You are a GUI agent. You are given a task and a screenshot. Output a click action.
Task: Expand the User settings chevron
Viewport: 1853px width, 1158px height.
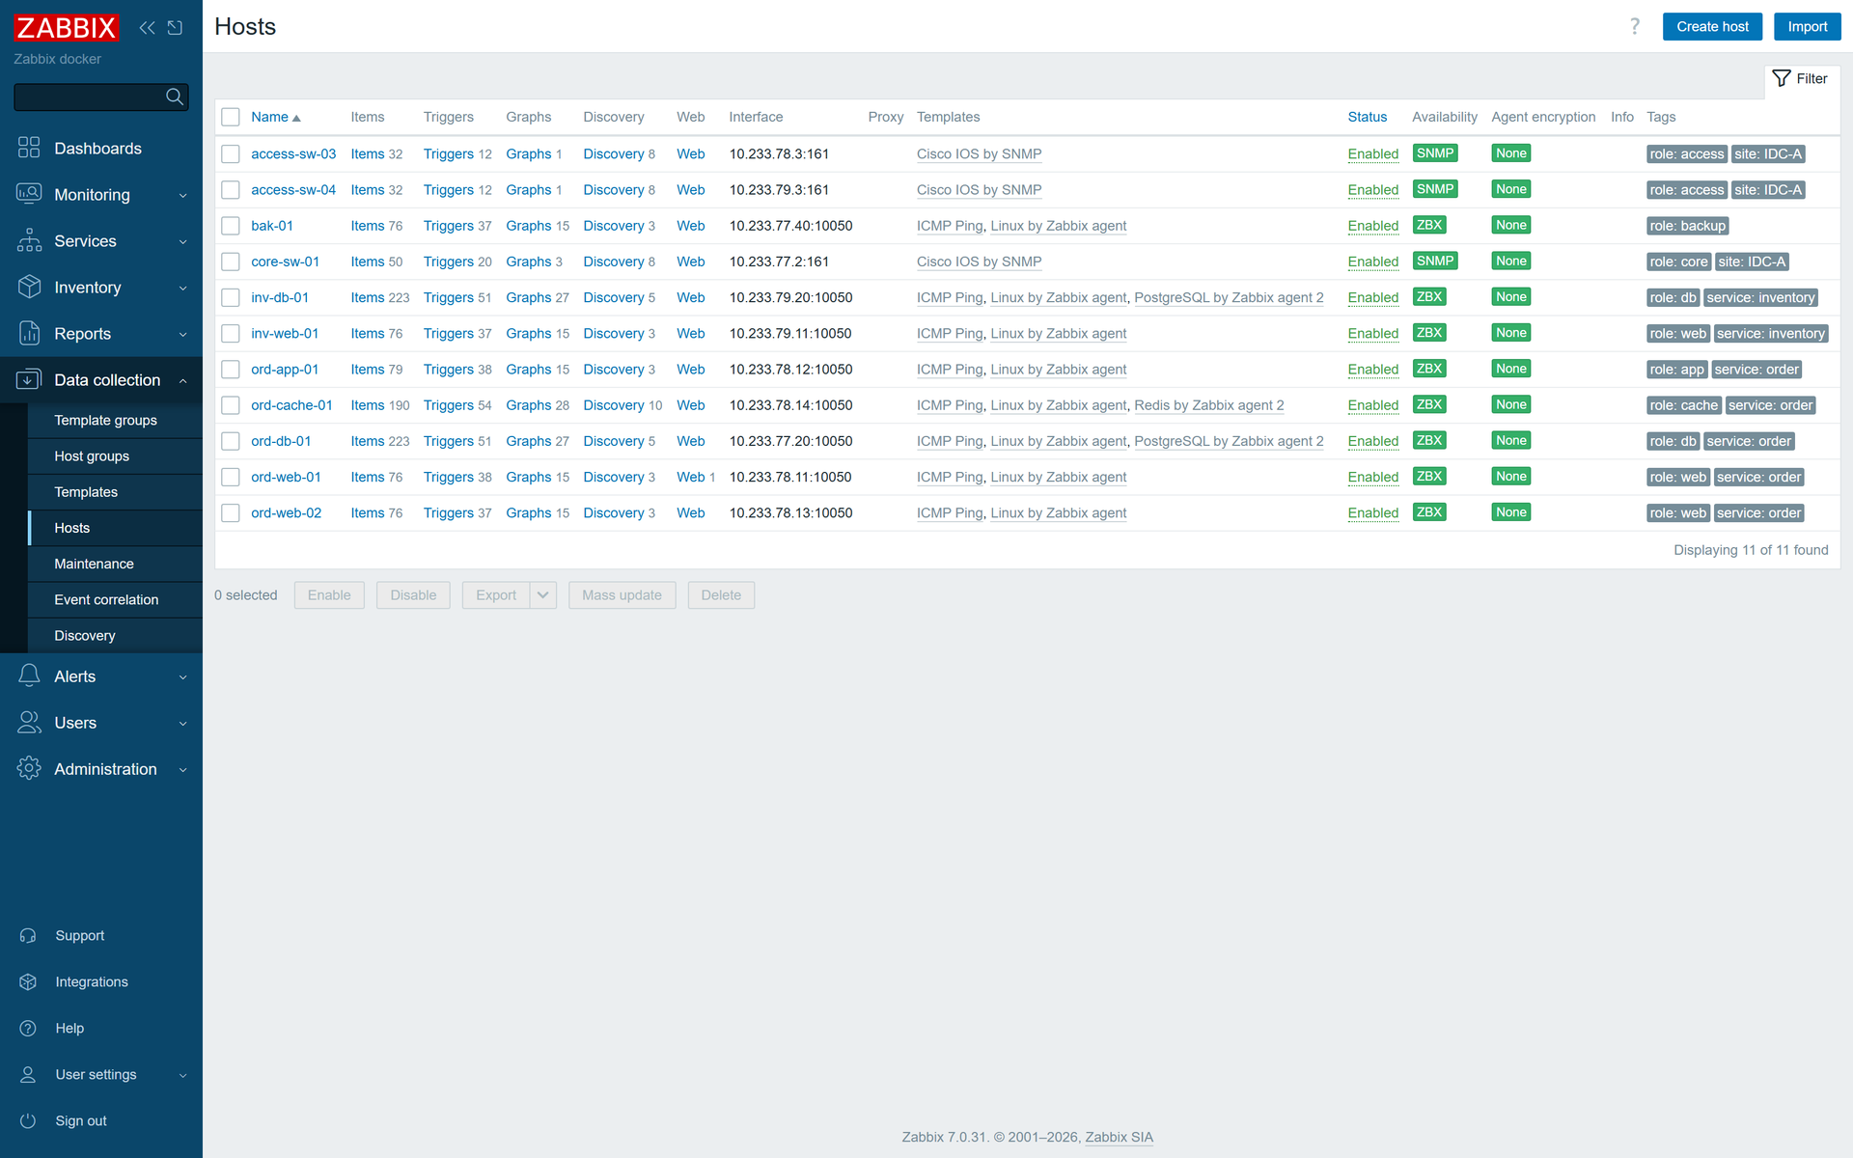182,1075
